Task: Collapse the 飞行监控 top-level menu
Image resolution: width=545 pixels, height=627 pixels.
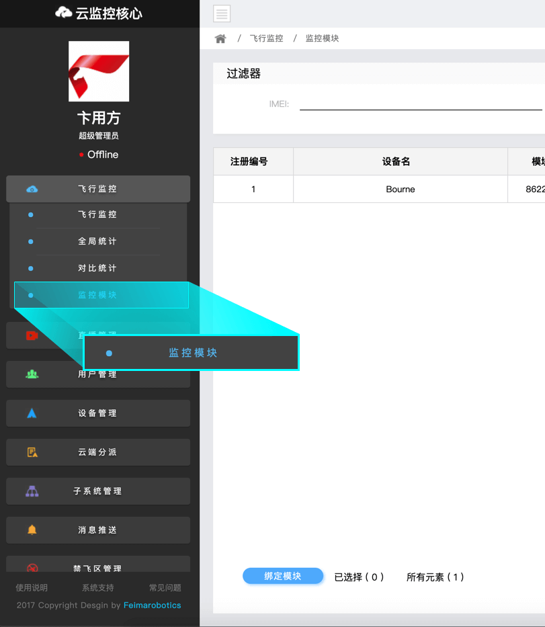Action: 98,189
